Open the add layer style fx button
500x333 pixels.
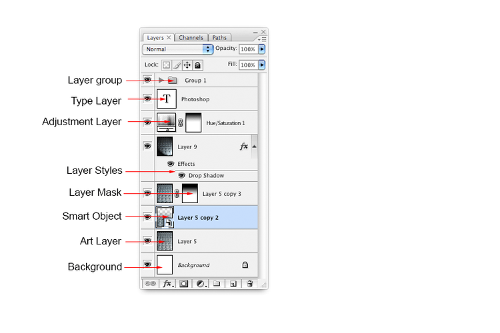167,283
